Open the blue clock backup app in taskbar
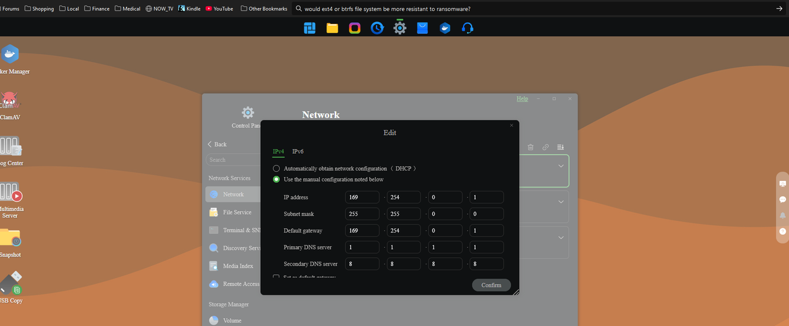This screenshot has height=326, width=789. pos(377,28)
